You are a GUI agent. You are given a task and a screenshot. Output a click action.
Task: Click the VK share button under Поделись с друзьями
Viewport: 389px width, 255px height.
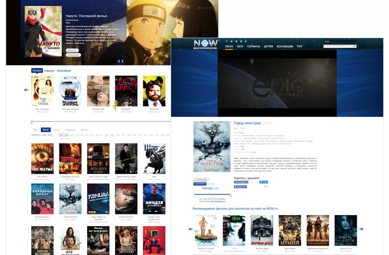pyautogui.click(x=241, y=182)
